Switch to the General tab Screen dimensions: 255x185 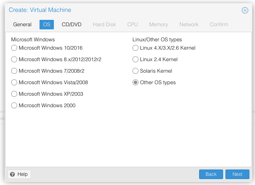[x=22, y=25]
